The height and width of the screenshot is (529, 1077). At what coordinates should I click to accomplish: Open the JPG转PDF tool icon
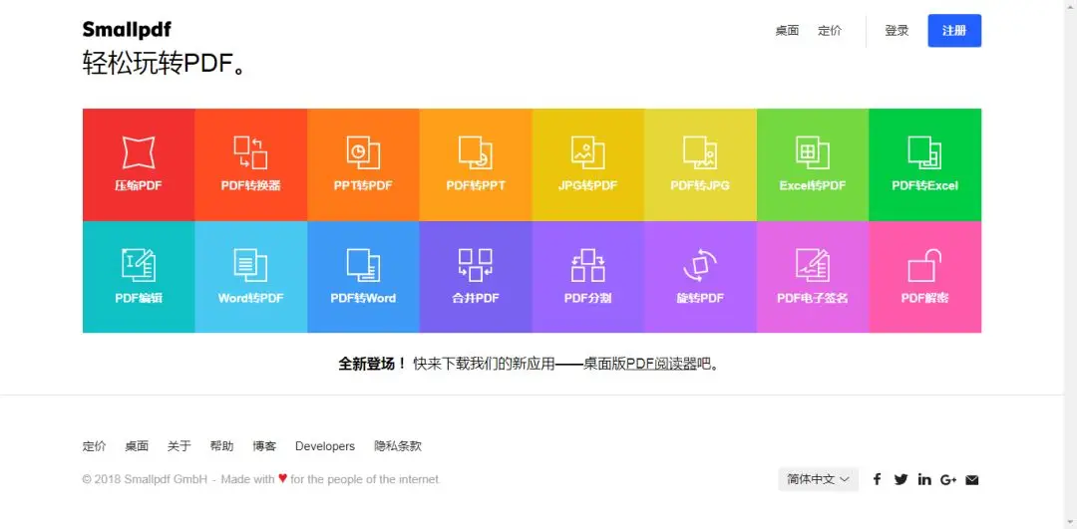point(588,152)
